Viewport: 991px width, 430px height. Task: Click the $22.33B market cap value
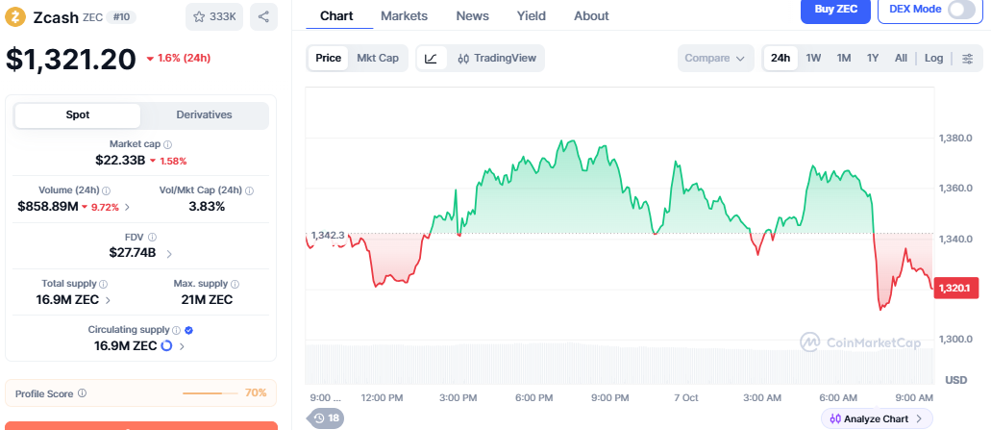tap(121, 161)
